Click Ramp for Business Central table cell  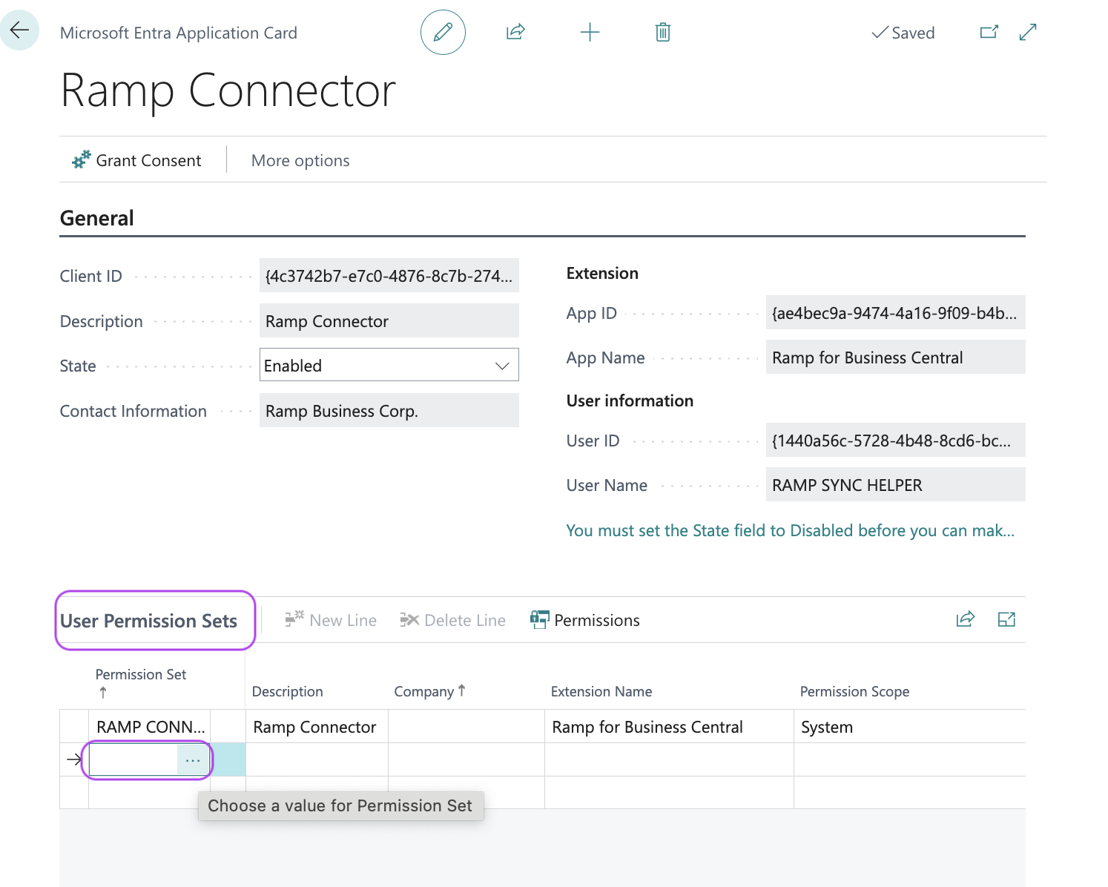[669, 727]
